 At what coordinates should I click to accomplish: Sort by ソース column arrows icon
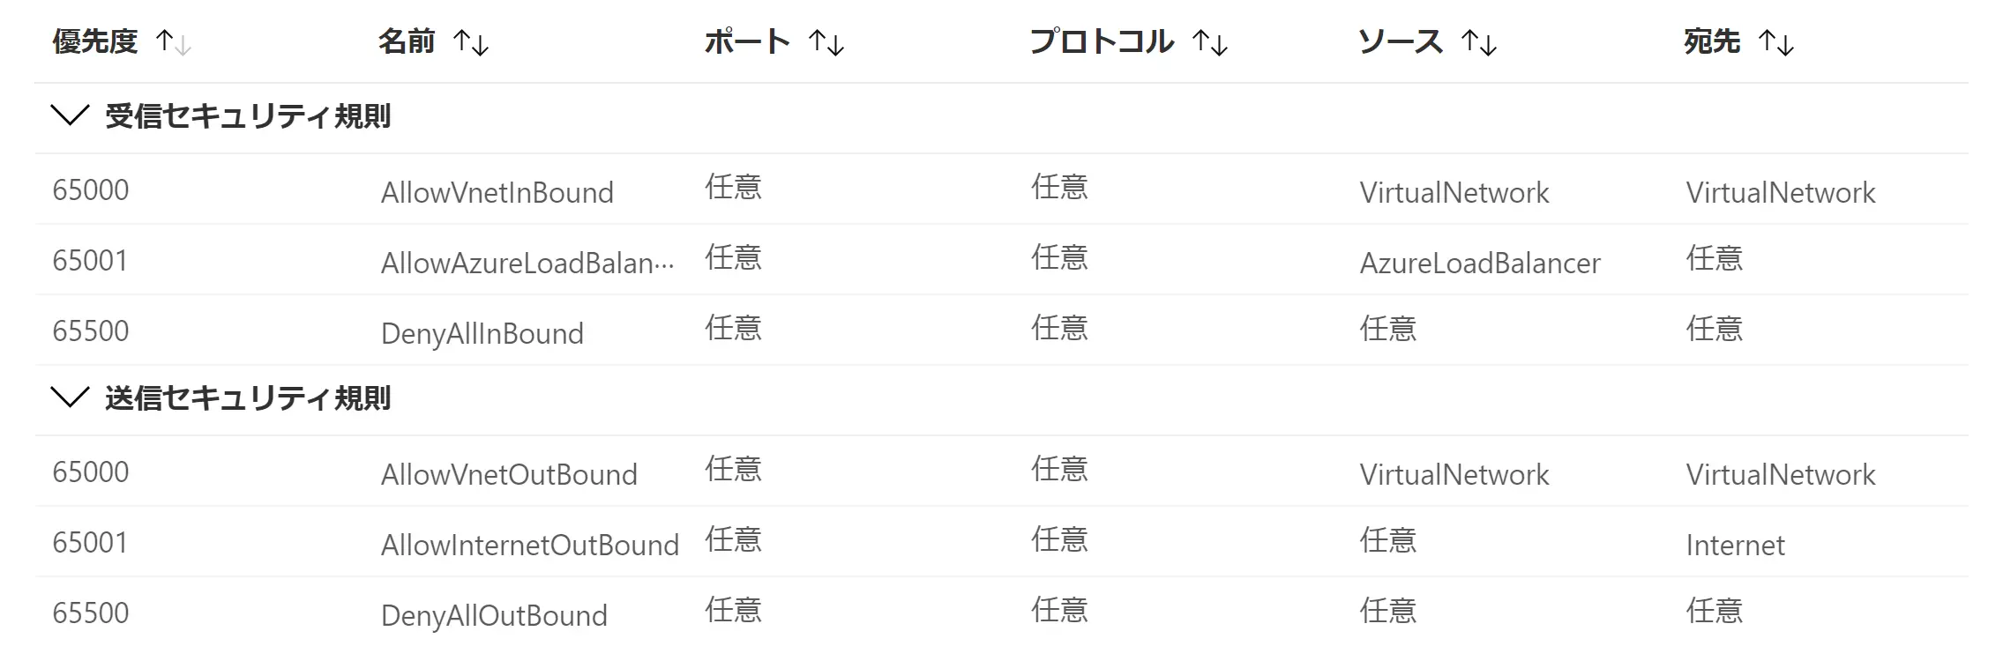click(1479, 42)
